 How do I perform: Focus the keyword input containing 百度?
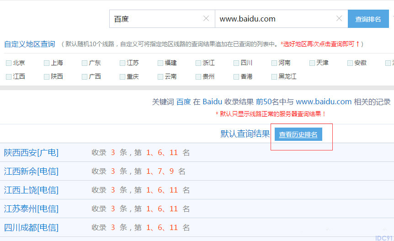coord(162,19)
